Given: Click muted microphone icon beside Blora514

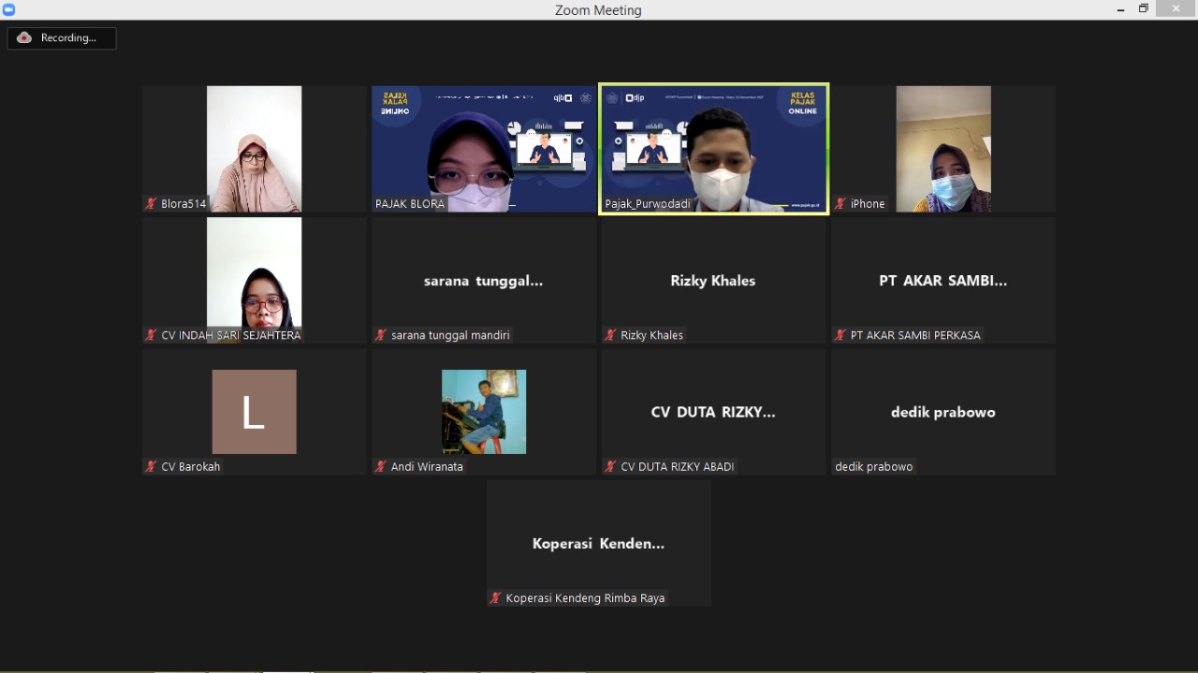Looking at the screenshot, I should click(x=151, y=204).
